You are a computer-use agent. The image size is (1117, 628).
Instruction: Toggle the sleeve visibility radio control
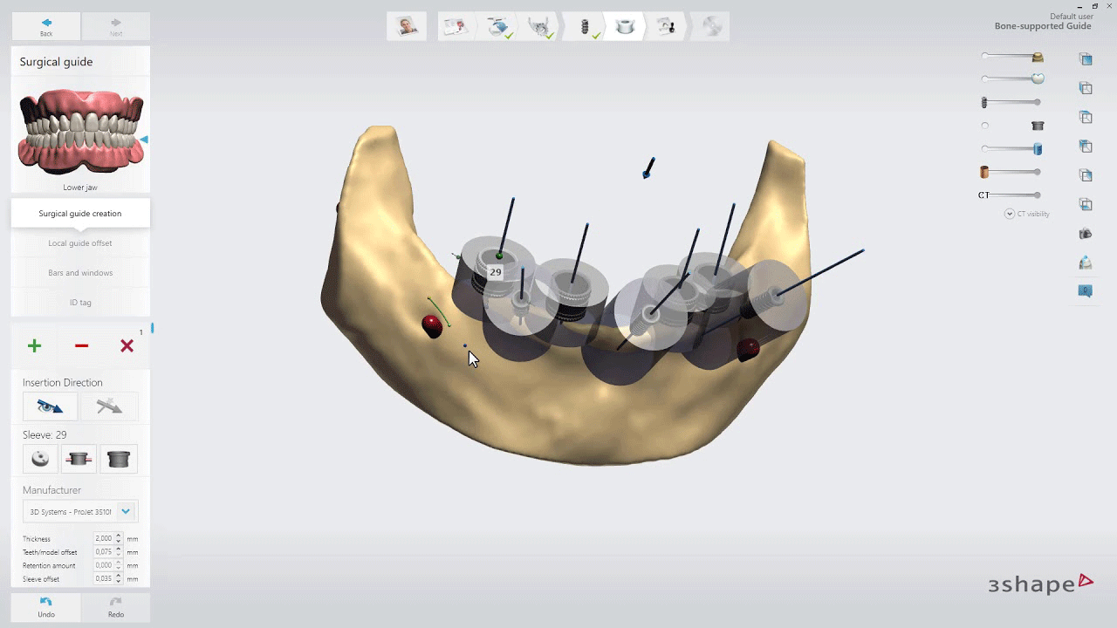pyautogui.click(x=985, y=125)
